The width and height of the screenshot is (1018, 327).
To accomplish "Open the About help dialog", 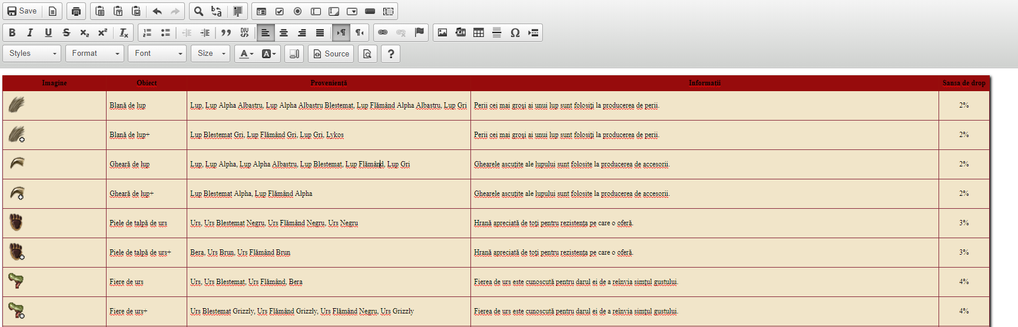I will (391, 54).
